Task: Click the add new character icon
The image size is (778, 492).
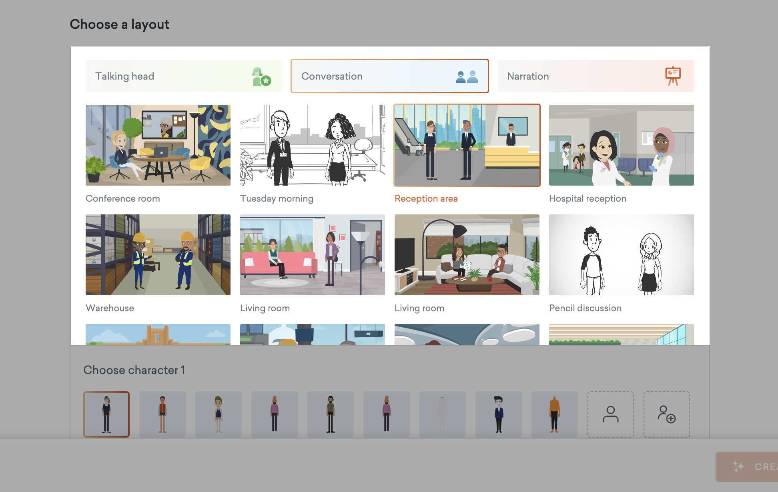Action: click(x=666, y=414)
